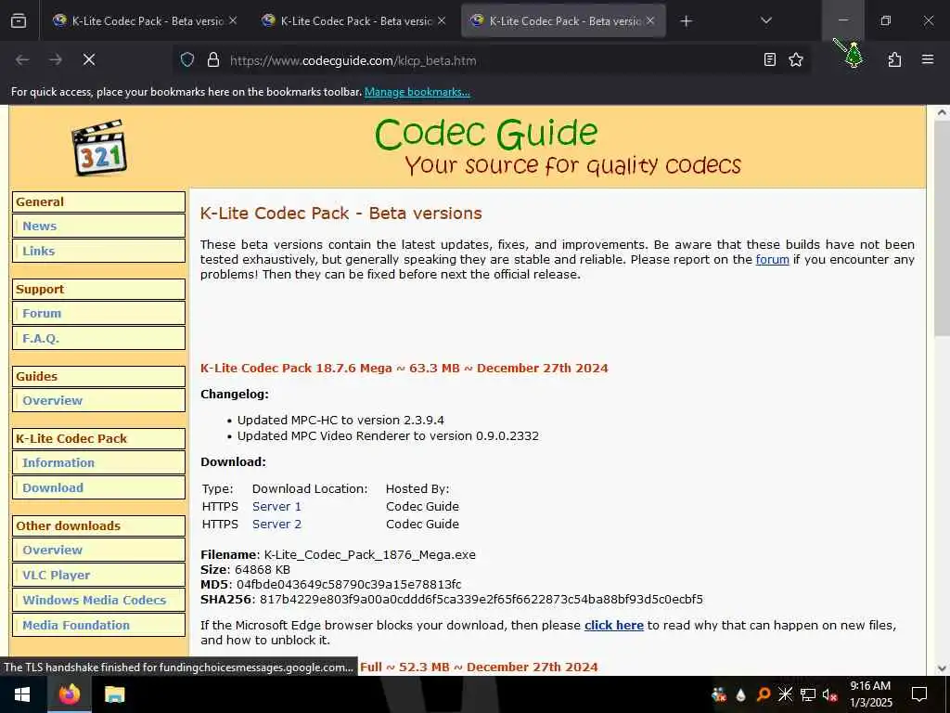Open tracking protection shield icon
This screenshot has height=713, width=950.
[187, 59]
